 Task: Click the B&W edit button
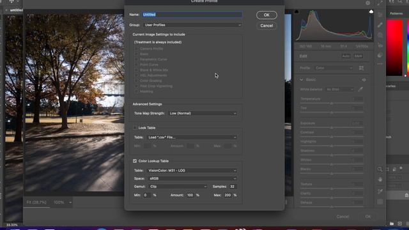(x=358, y=56)
